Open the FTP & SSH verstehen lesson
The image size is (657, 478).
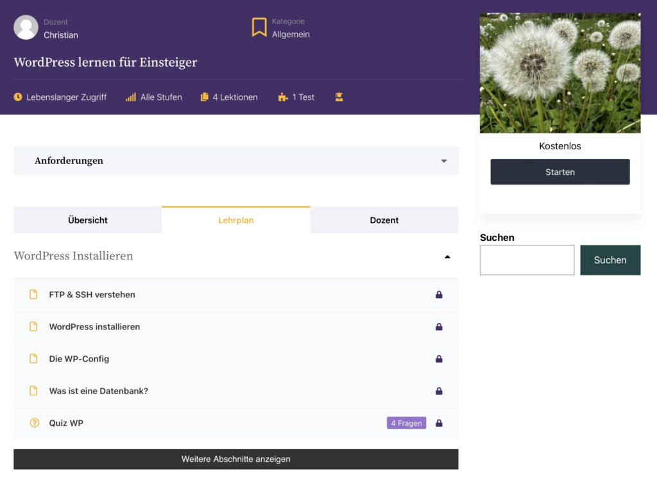pos(92,295)
